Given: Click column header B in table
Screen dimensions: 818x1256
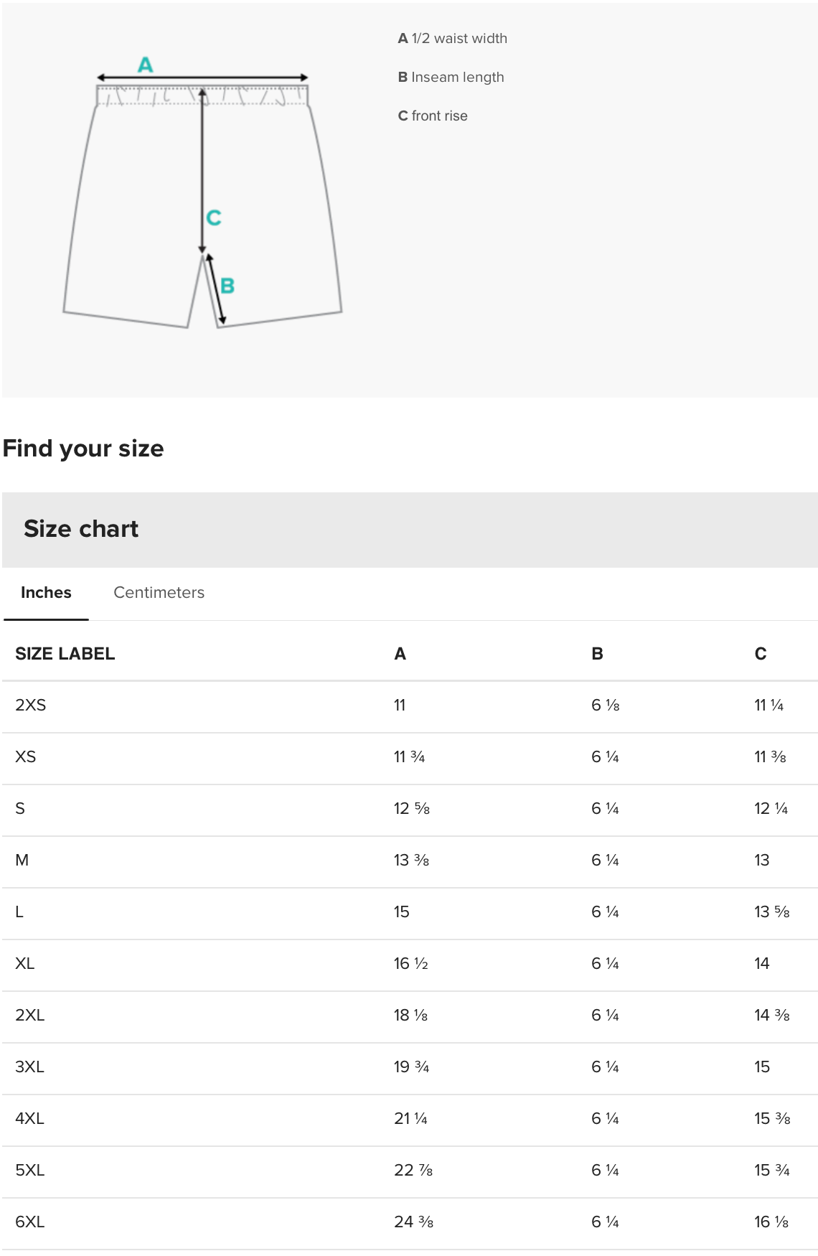Looking at the screenshot, I should point(597,654).
